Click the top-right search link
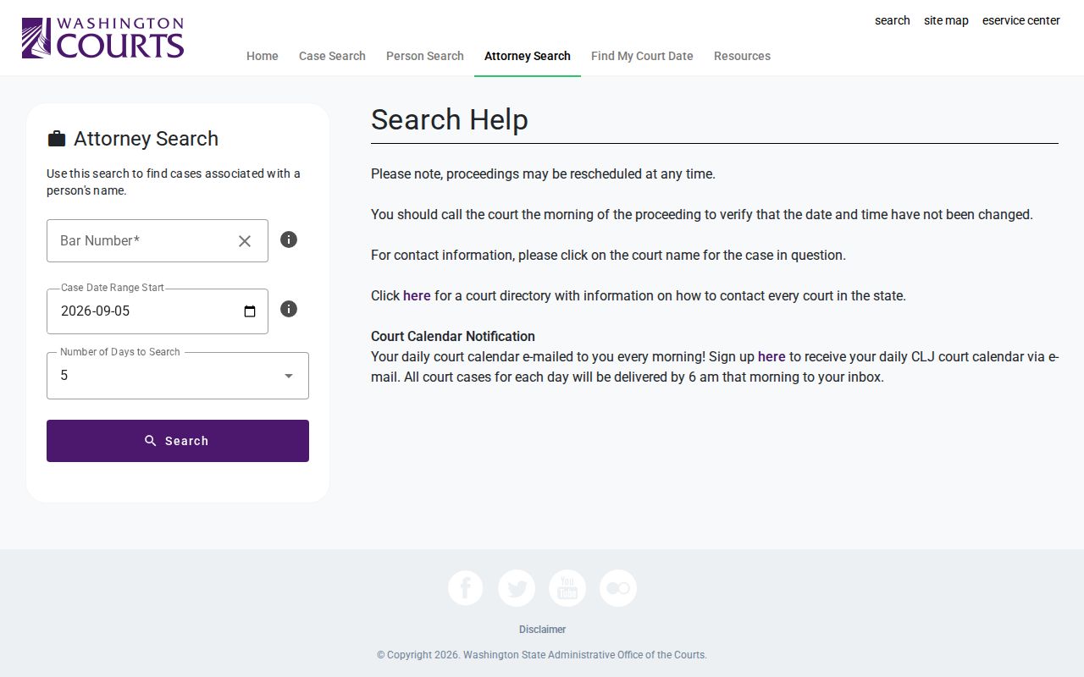This screenshot has height=677, width=1084. point(893,20)
